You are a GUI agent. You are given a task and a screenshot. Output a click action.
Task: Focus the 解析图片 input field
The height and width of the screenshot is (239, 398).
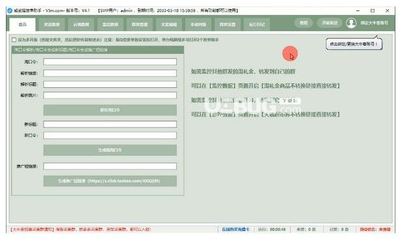tap(110, 95)
